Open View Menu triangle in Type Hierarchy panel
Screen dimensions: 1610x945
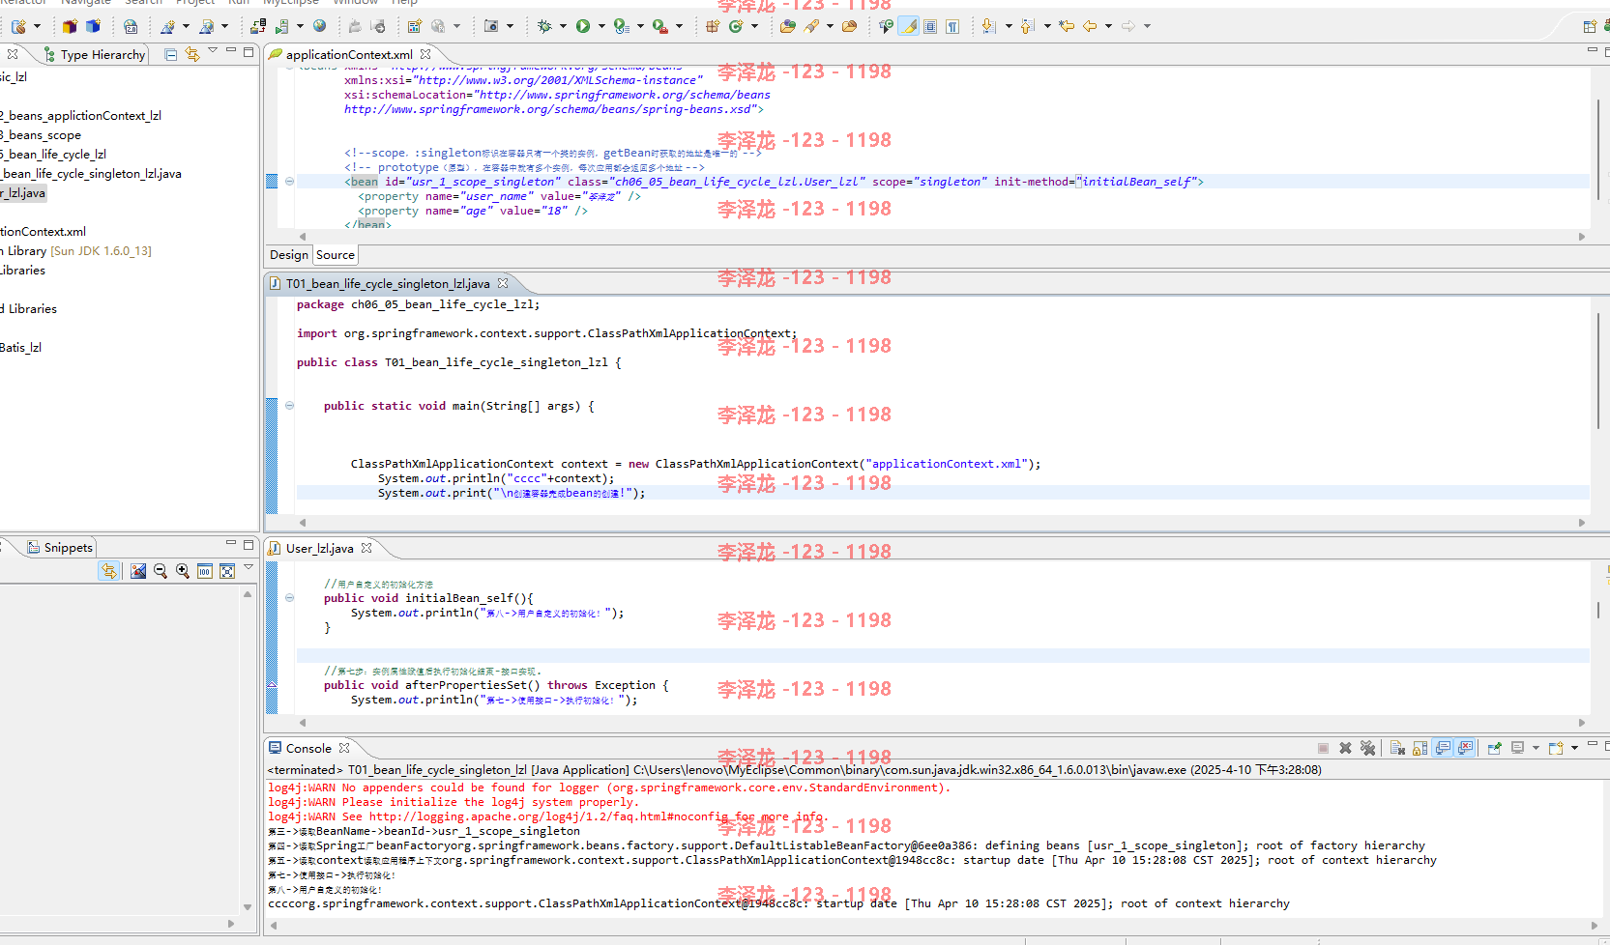point(213,51)
